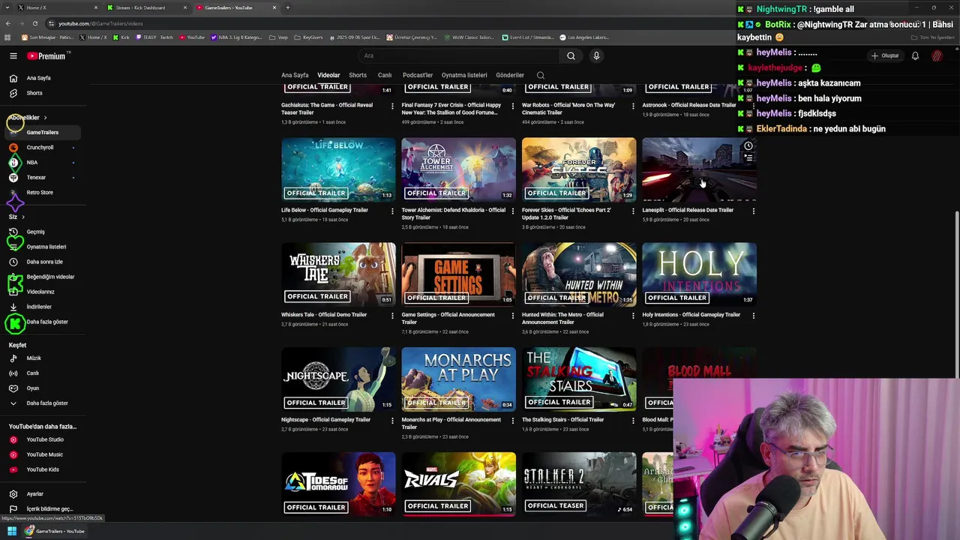Click the YouTube search field Ara

point(457,55)
